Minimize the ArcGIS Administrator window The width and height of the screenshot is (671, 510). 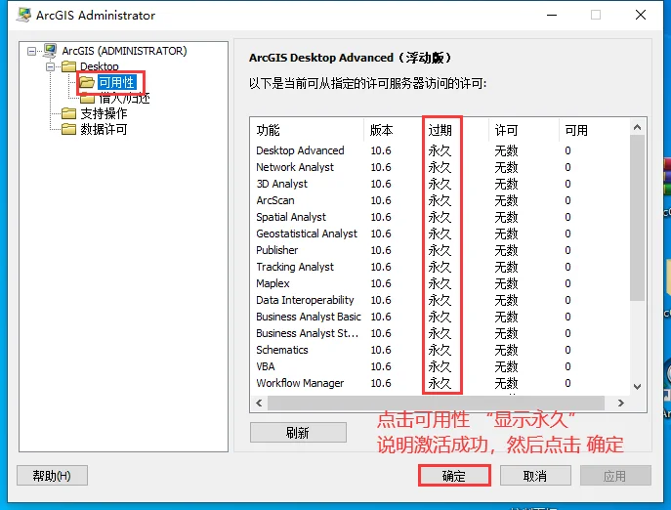click(x=552, y=15)
